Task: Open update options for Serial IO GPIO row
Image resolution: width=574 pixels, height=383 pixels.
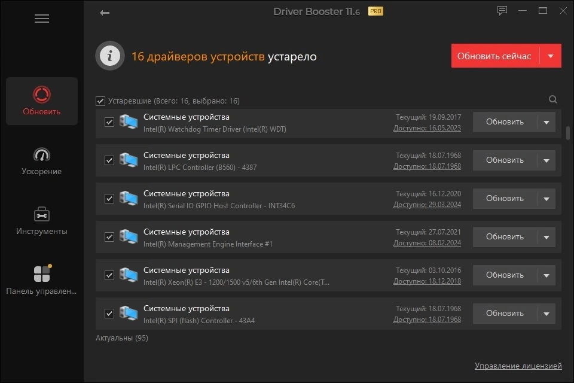Action: [546, 199]
